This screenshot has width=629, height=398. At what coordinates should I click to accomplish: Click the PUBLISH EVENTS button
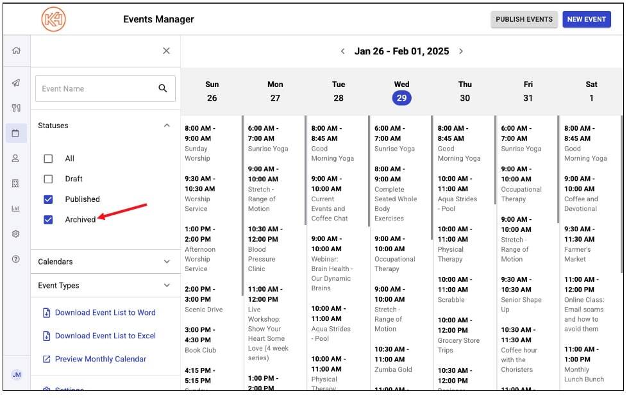click(x=524, y=19)
